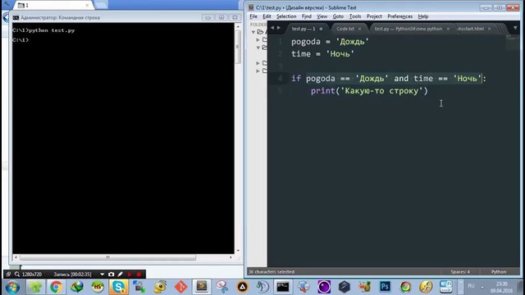Select the recorder pencil draw tool
The height and width of the screenshot is (295, 525).
(x=121, y=275)
